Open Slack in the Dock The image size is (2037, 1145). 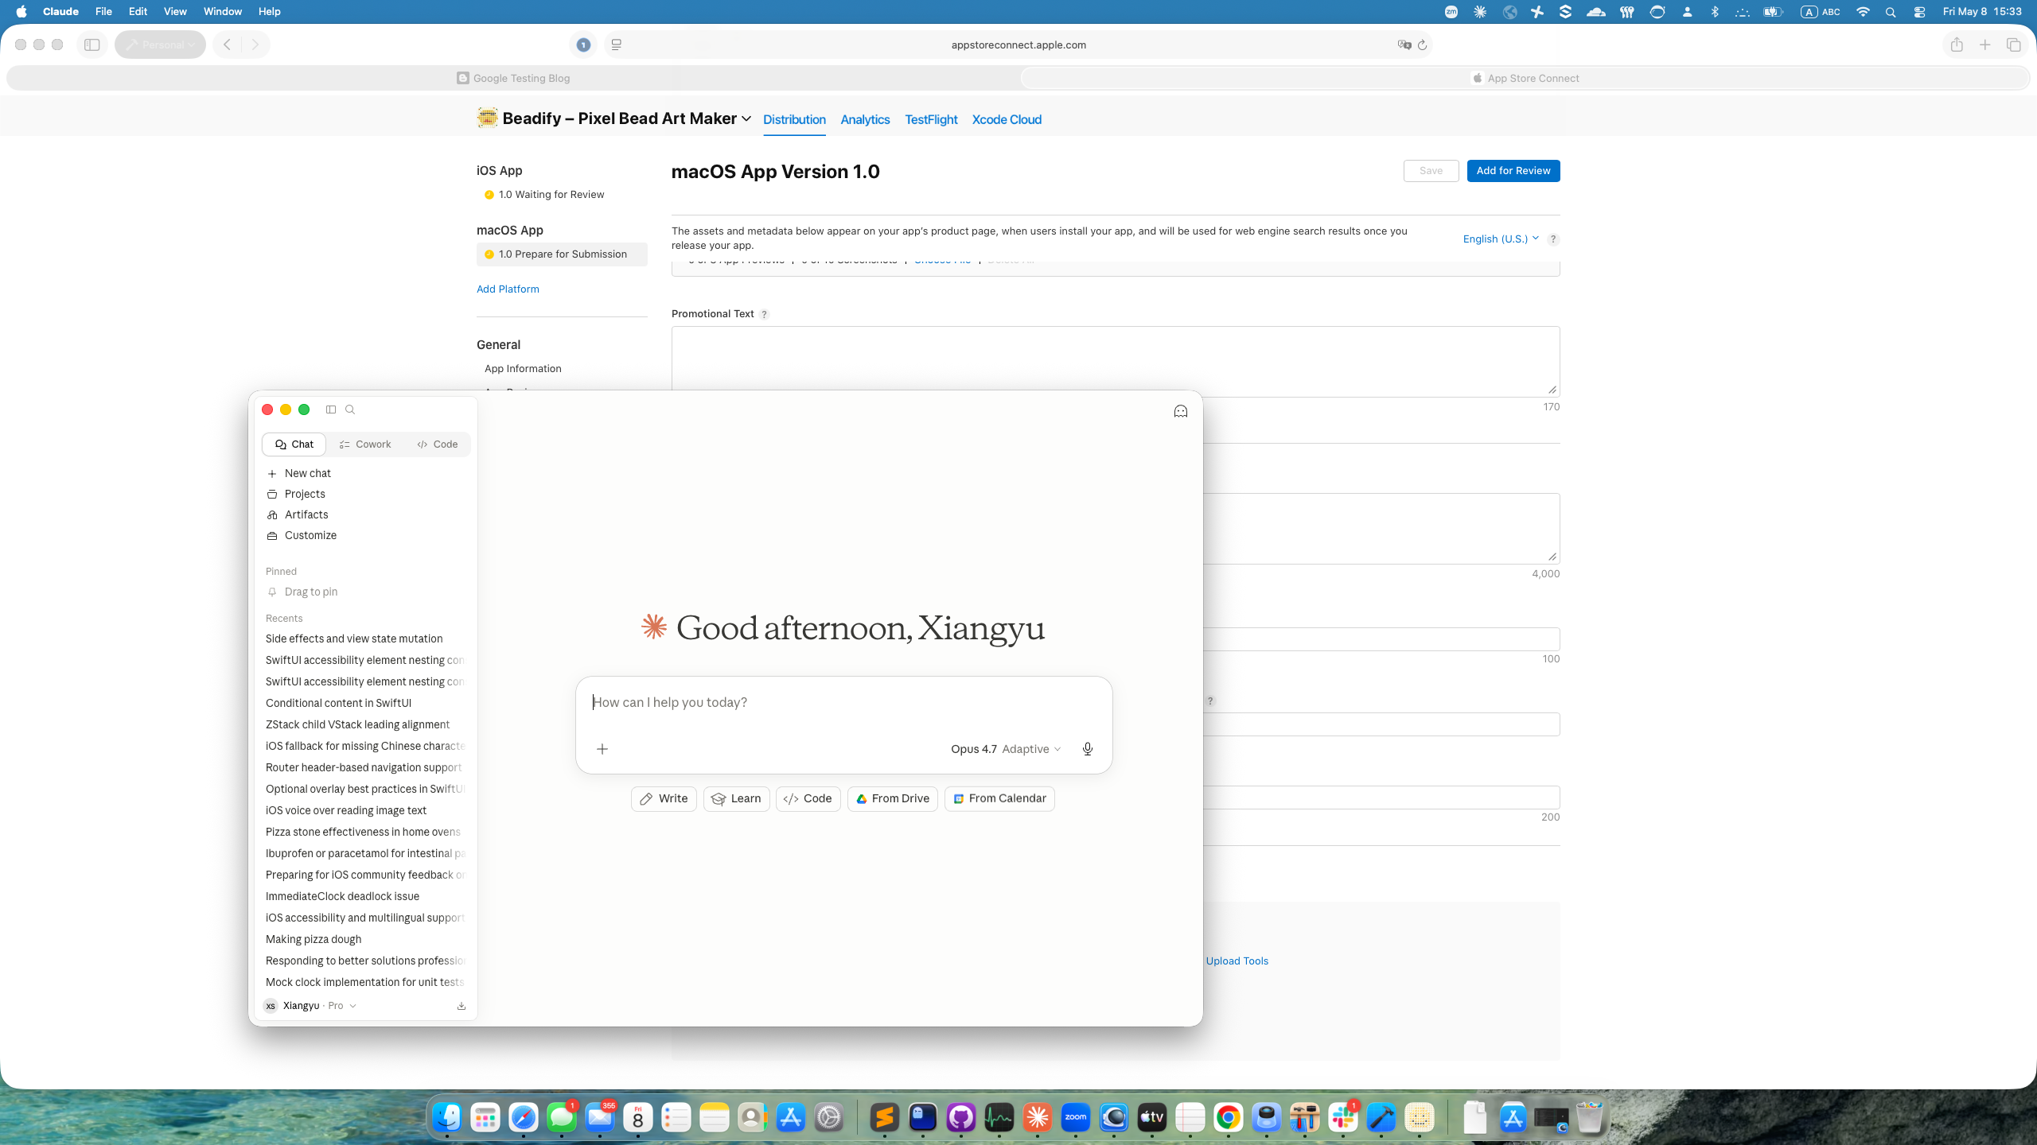click(x=1343, y=1118)
